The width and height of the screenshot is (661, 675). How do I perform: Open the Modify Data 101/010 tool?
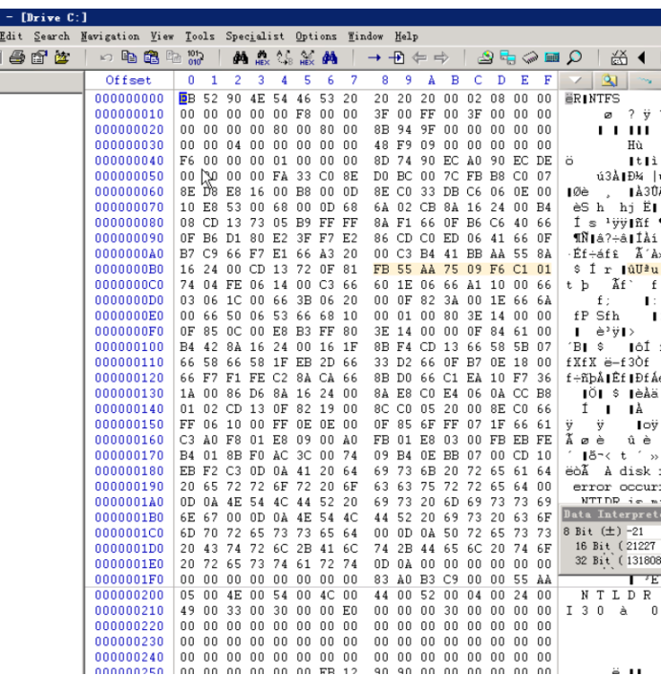[195, 57]
